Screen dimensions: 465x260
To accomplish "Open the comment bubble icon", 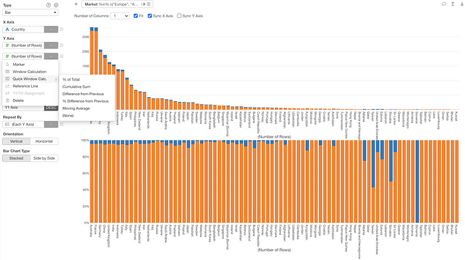I will (x=444, y=4).
